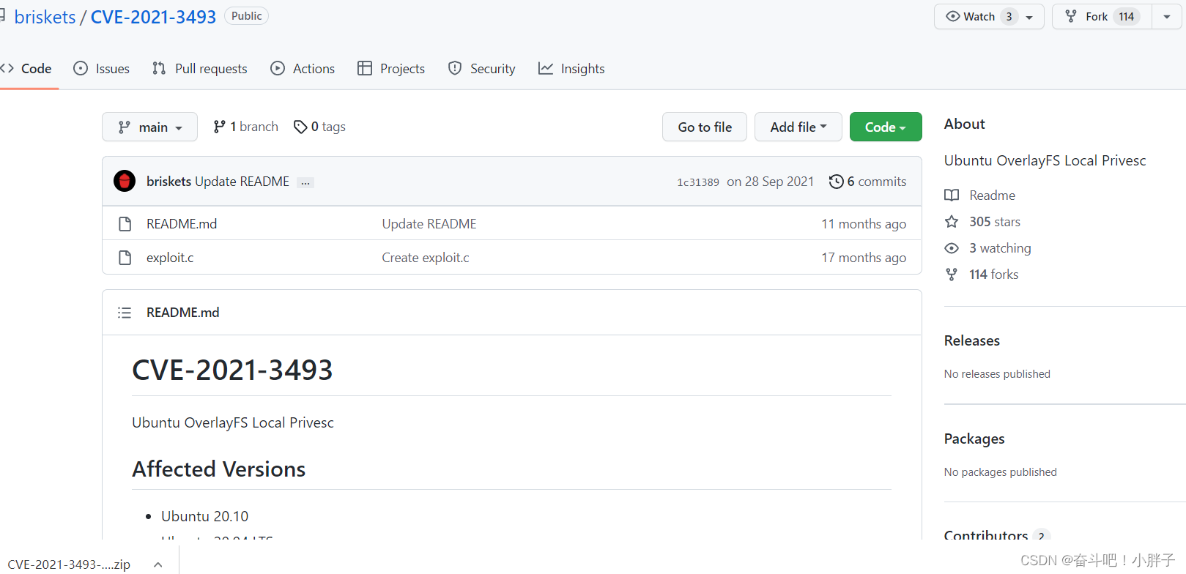View the 0 tags link

319,127
